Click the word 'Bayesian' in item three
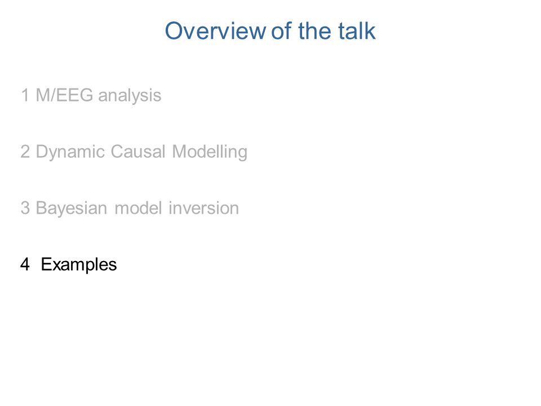The image size is (541, 406). coord(72,209)
